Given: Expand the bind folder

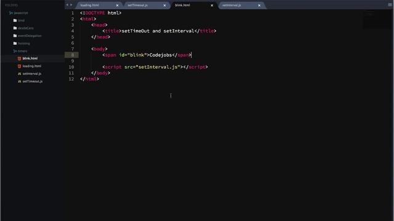Looking at the screenshot, I should pyautogui.click(x=21, y=20).
